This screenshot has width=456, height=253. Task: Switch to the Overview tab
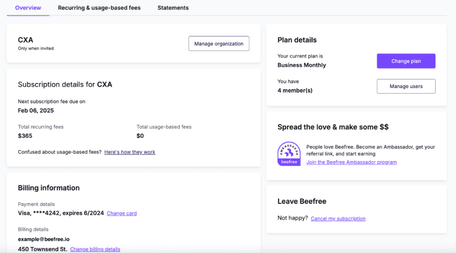point(28,8)
